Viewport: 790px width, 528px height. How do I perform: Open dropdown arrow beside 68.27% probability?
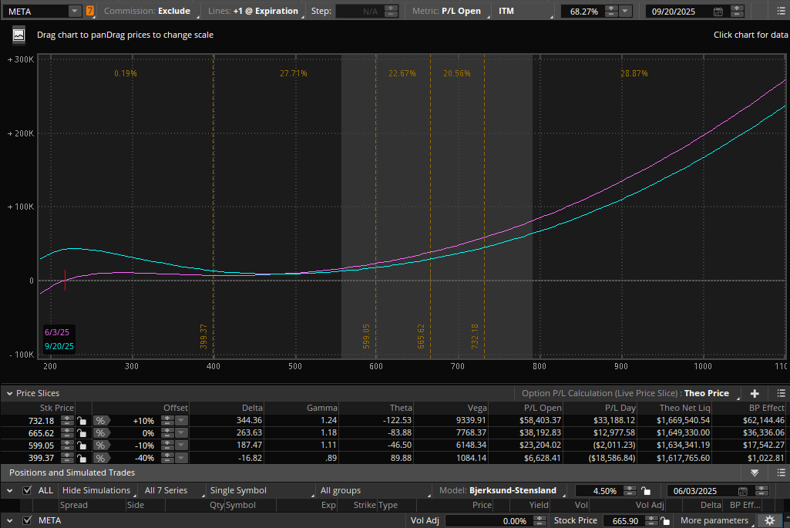click(625, 11)
